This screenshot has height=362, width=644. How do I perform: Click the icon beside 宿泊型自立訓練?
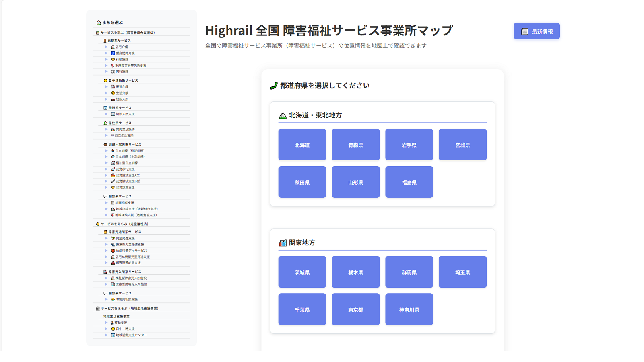coord(113,163)
